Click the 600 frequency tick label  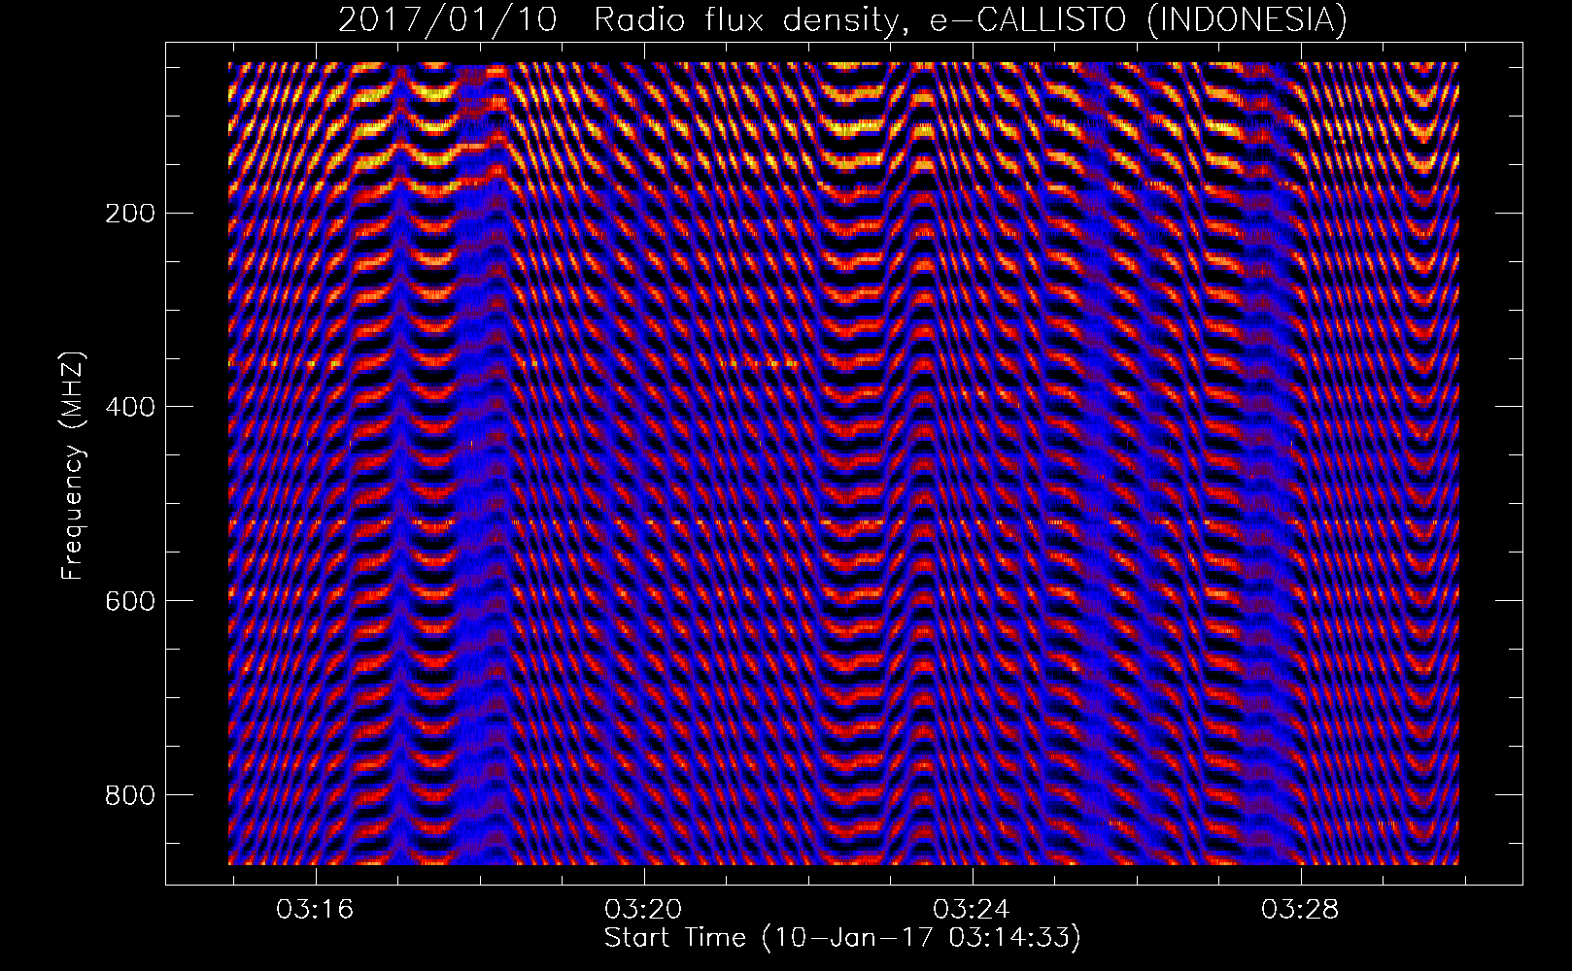(x=129, y=601)
